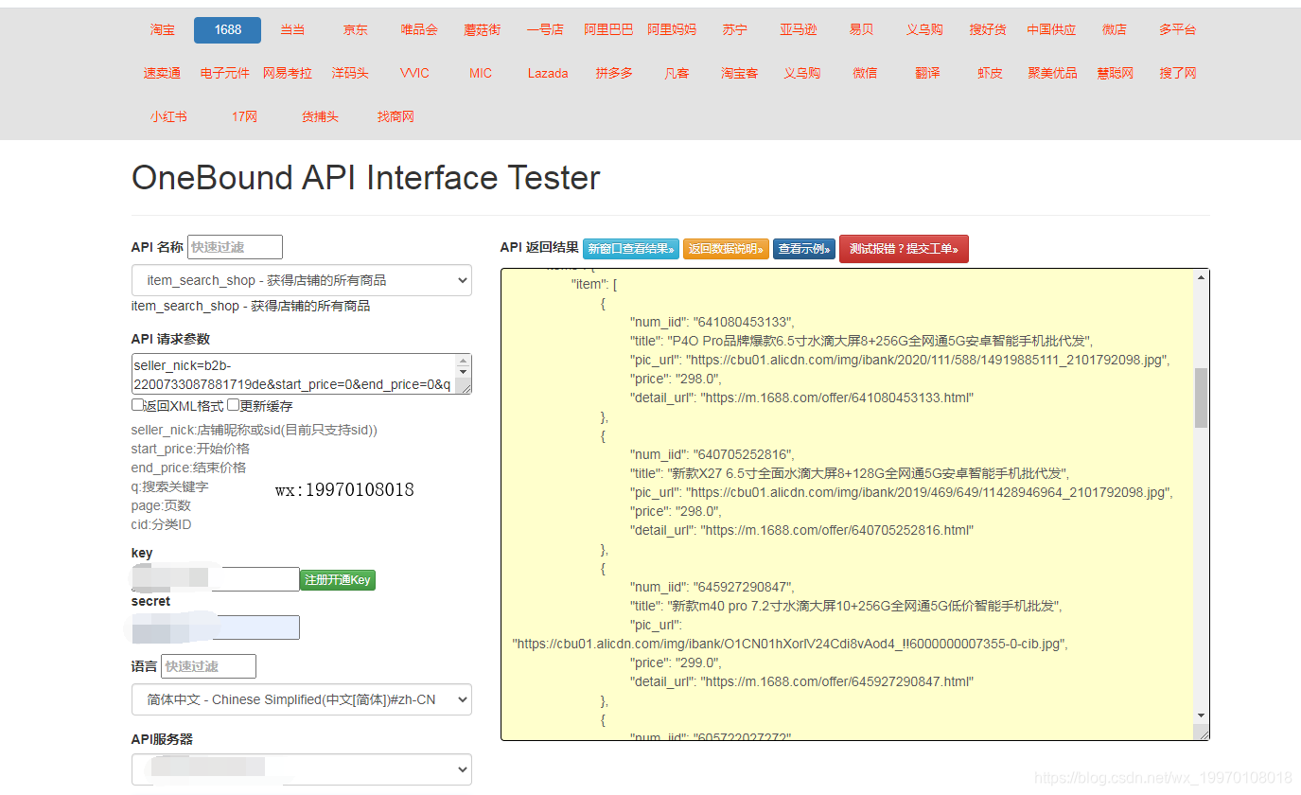Expand the API服务器 dropdown
Viewport: 1301px width, 795px height.
pyautogui.click(x=301, y=769)
